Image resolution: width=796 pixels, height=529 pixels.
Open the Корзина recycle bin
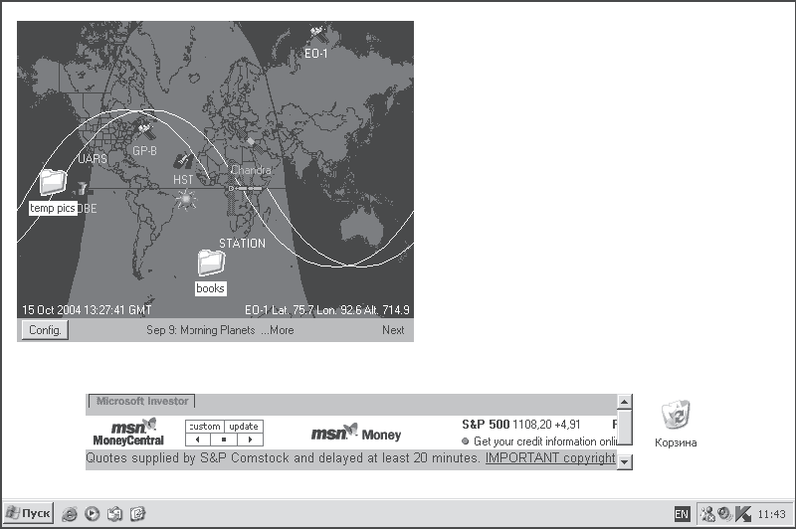tap(676, 414)
